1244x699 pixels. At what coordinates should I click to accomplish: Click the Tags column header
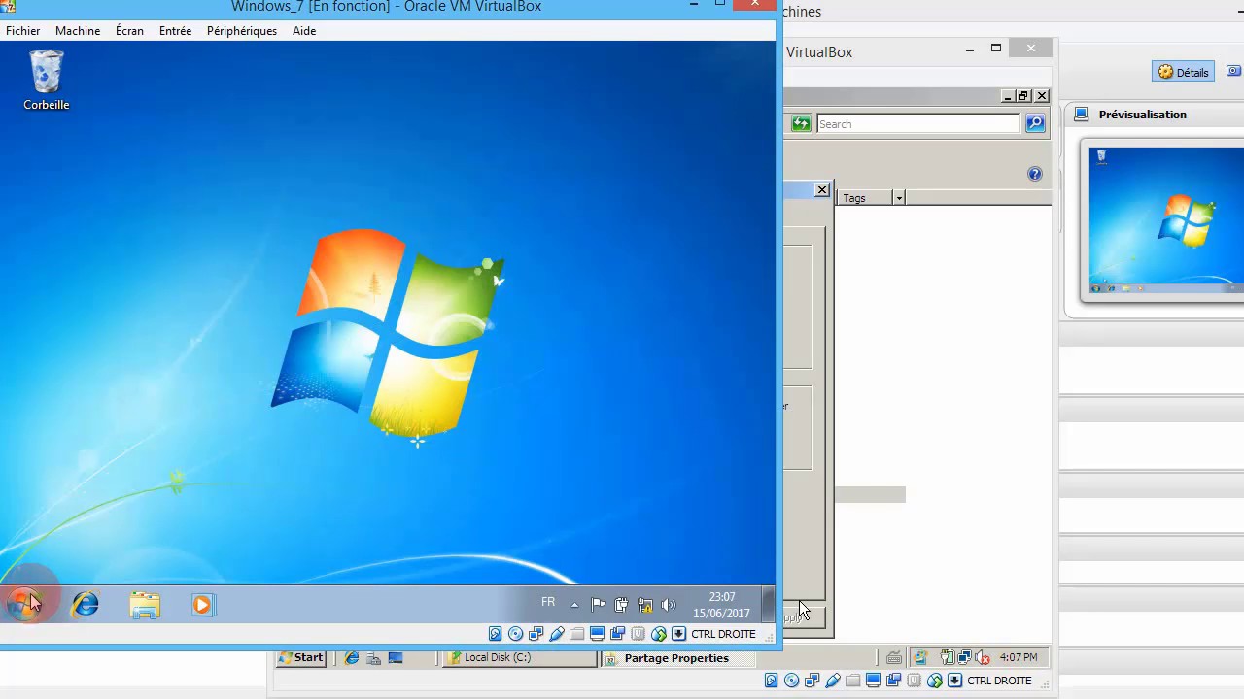(x=864, y=198)
